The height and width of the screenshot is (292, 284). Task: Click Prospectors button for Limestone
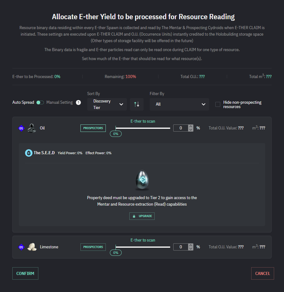[93, 247]
